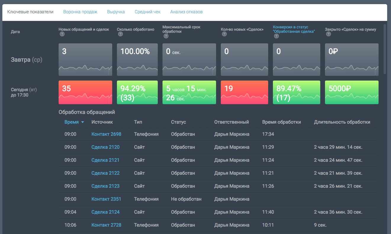Click the vertical scrollbar on the right
Image resolution: width=391 pixels, height=234 pixels.
(x=385, y=49)
